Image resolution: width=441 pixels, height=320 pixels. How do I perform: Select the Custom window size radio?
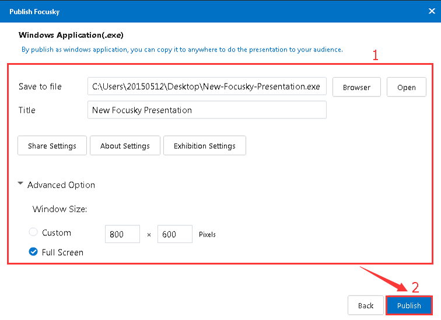33,232
